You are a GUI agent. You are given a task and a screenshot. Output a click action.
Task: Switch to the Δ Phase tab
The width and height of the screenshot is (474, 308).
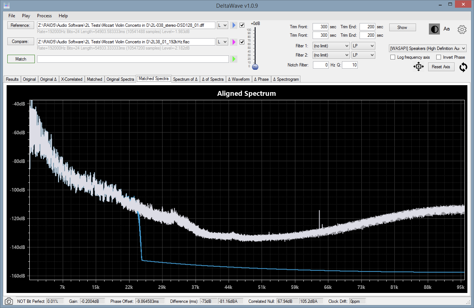point(261,79)
